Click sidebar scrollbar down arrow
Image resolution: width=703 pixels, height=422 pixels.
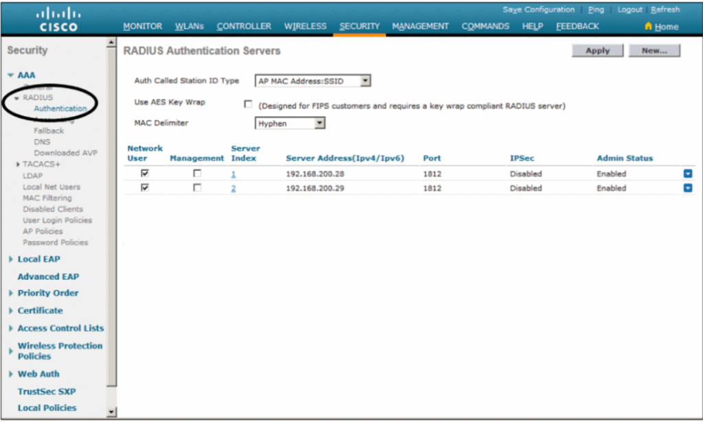(x=111, y=412)
